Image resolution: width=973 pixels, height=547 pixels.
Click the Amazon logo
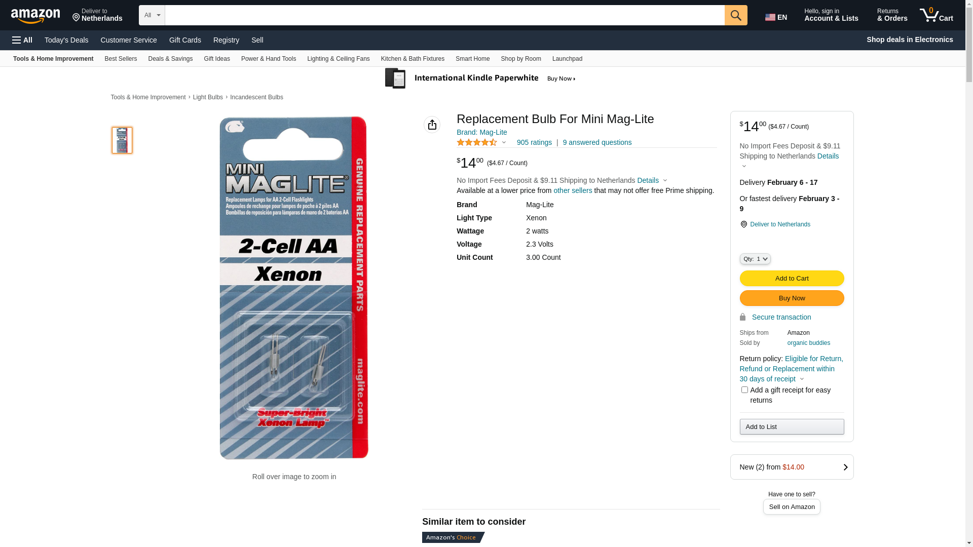click(x=35, y=16)
